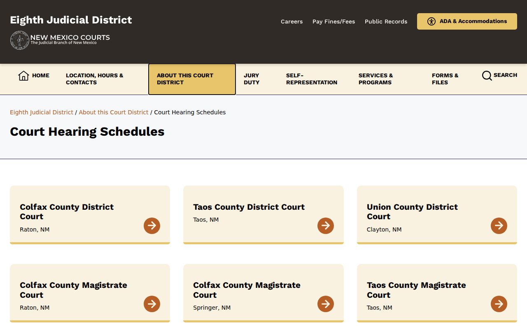The image size is (527, 329).
Task: Open the About This Court District menu
Action: (x=192, y=79)
